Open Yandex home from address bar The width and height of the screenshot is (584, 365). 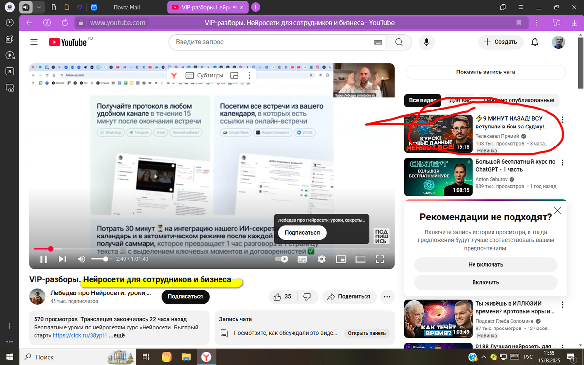pyautogui.click(x=47, y=23)
